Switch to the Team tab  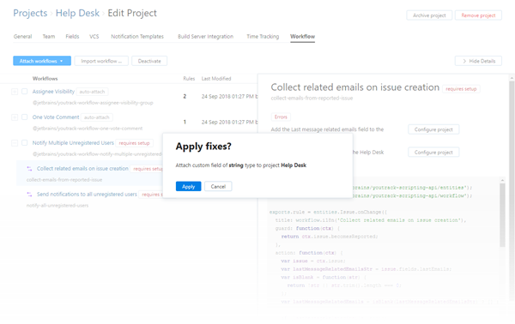pos(49,36)
